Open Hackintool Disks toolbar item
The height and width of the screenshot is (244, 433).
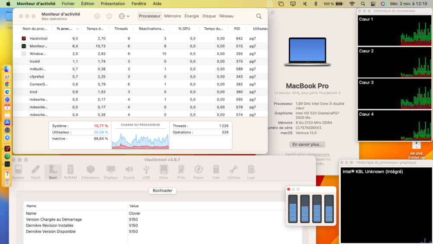[164, 172]
